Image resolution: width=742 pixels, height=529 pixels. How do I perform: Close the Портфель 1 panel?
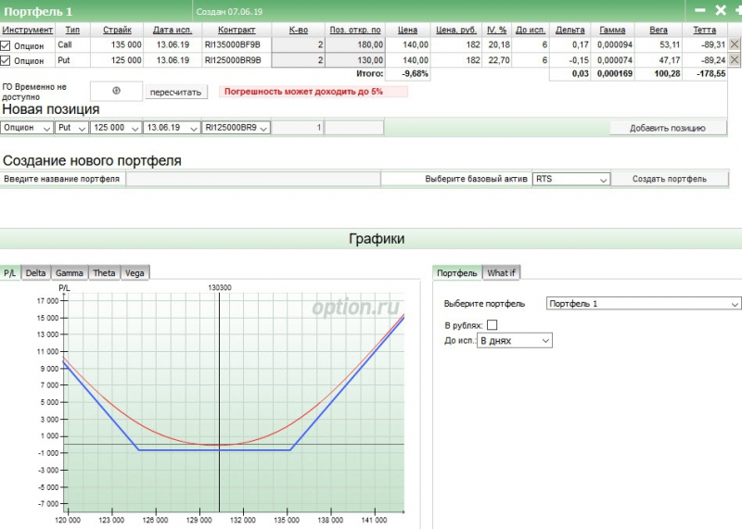[721, 10]
